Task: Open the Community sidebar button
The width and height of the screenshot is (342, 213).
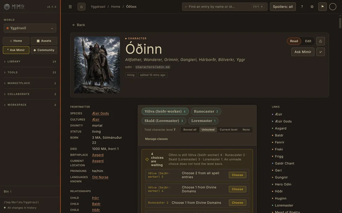Action: 44,50
